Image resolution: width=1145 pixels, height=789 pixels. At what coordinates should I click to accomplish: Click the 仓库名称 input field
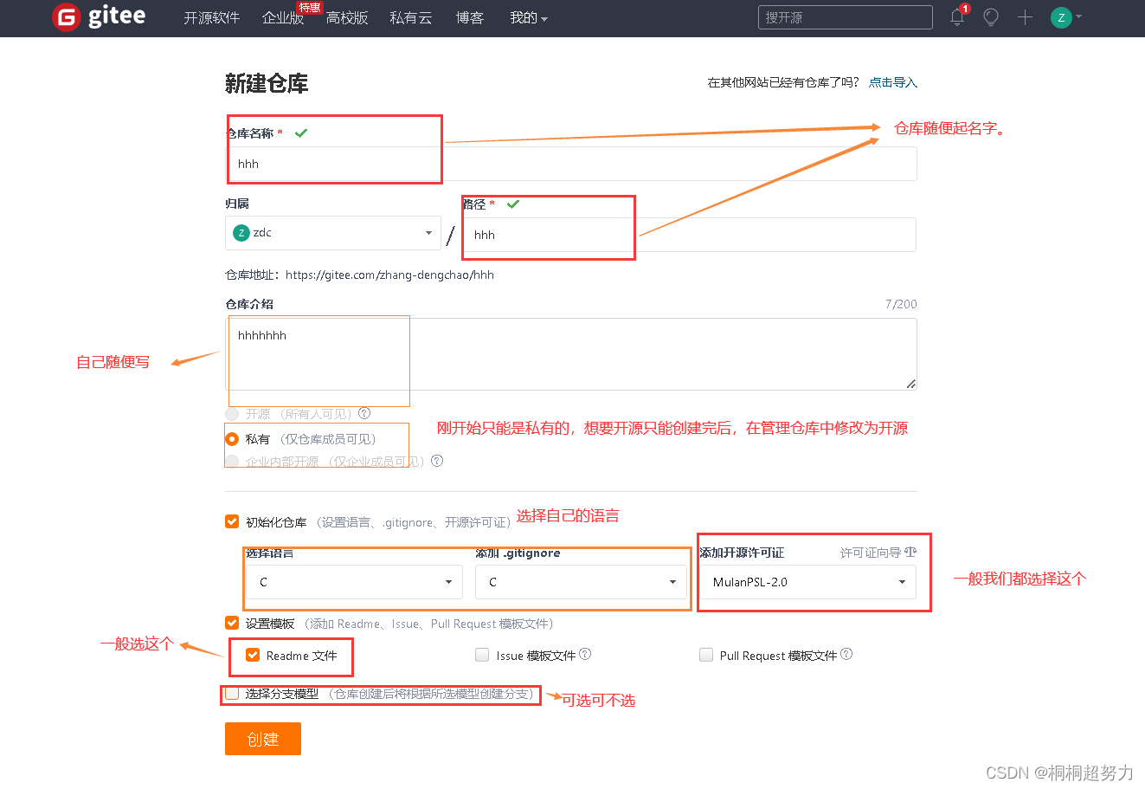pos(571,164)
